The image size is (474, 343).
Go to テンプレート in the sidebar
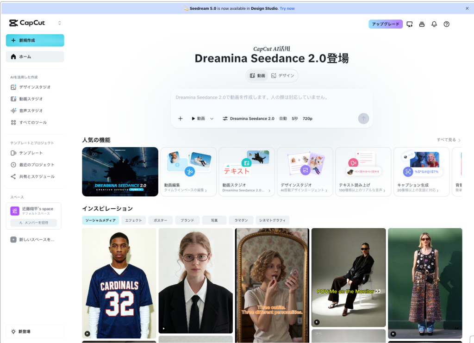click(x=31, y=153)
